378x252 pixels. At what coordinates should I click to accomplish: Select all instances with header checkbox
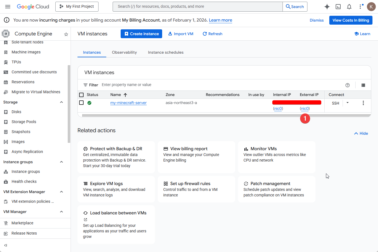[81, 95]
